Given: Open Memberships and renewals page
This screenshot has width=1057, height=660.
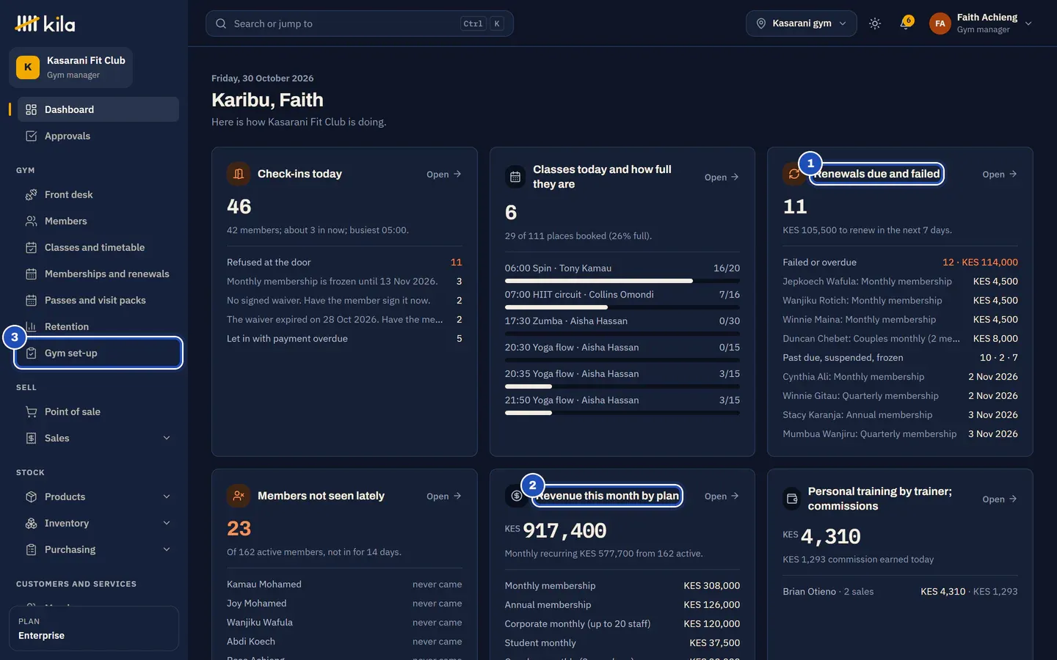Looking at the screenshot, I should [x=98, y=274].
